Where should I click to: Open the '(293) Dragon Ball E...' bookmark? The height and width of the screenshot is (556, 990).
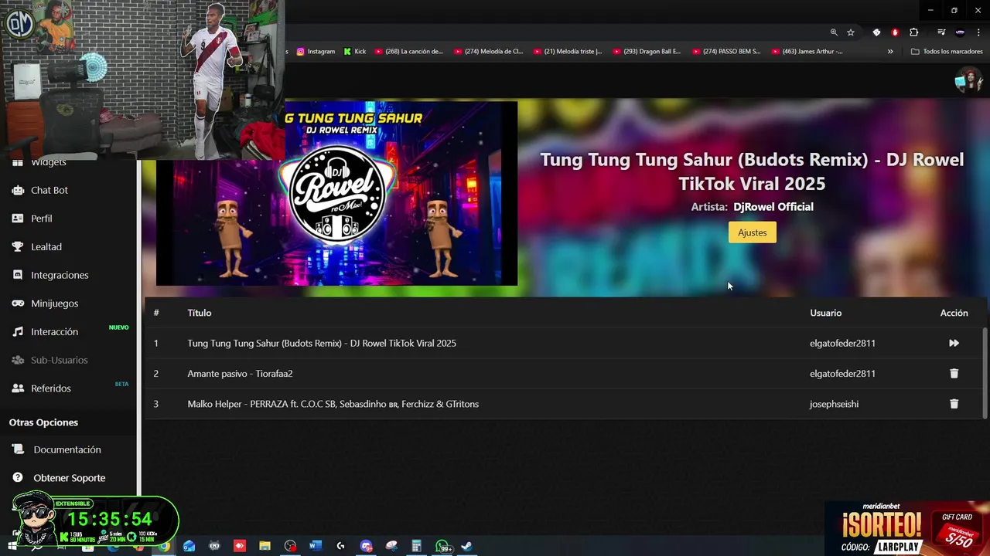647,52
